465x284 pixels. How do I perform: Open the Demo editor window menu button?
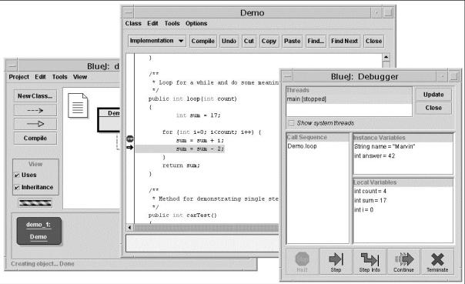coord(128,12)
